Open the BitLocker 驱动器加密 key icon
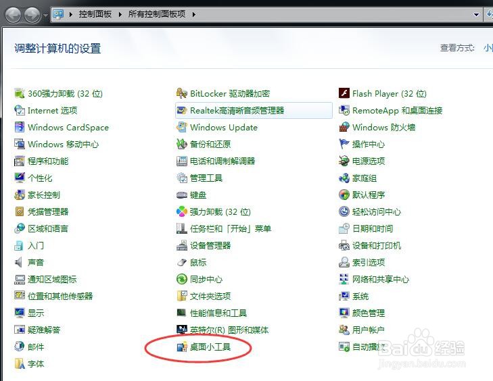 point(182,93)
